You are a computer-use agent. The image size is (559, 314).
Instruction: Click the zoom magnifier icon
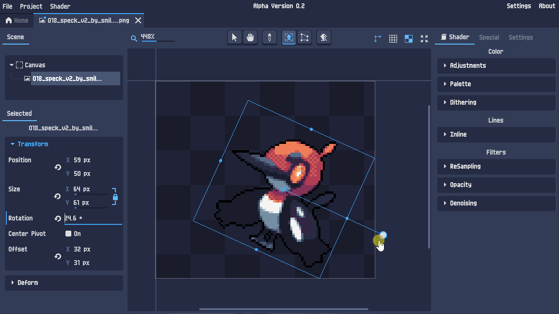(134, 38)
